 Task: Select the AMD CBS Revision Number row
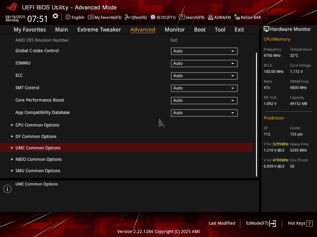coord(126,40)
